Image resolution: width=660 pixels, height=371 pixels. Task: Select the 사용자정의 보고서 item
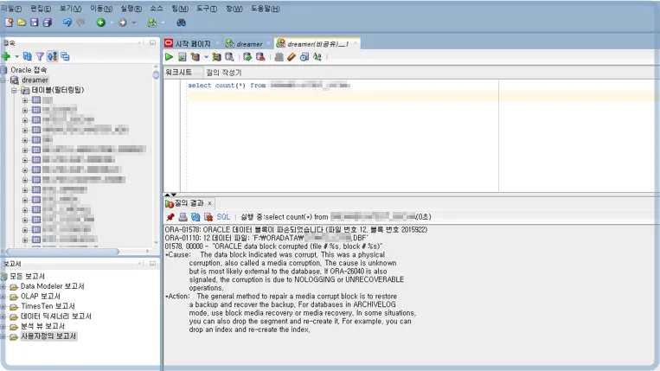point(48,336)
